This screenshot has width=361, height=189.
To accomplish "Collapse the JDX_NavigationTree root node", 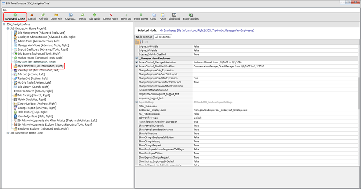I will [x=4, y=24].
